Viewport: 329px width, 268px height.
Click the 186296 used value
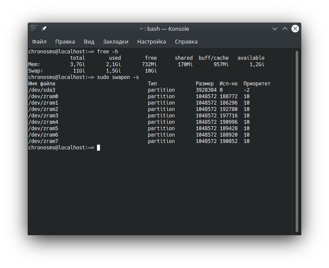(229, 103)
